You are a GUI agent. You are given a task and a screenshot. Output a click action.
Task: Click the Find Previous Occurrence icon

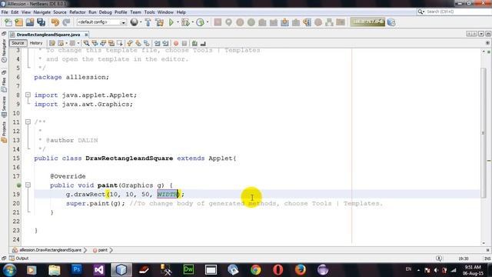click(95, 43)
